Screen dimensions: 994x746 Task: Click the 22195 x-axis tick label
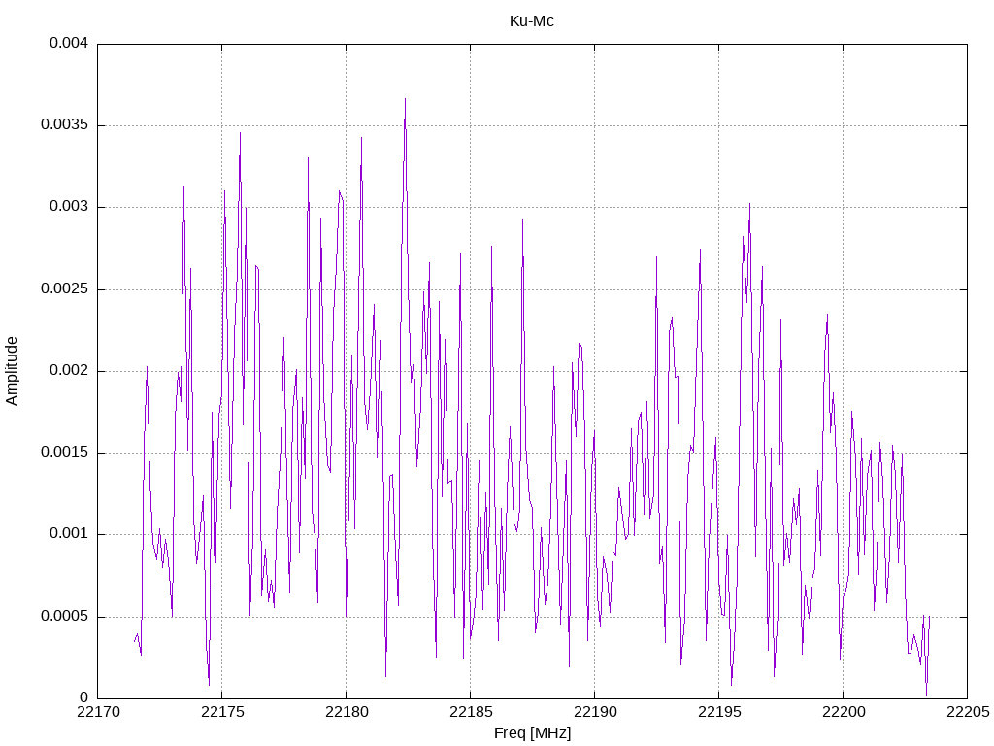click(719, 712)
